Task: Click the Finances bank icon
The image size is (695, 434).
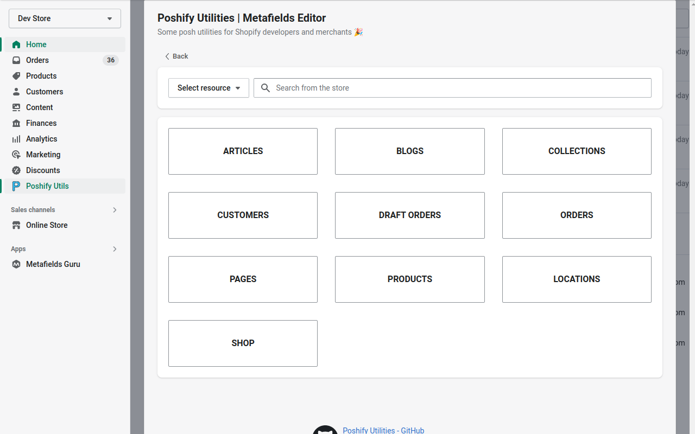Action: point(16,123)
